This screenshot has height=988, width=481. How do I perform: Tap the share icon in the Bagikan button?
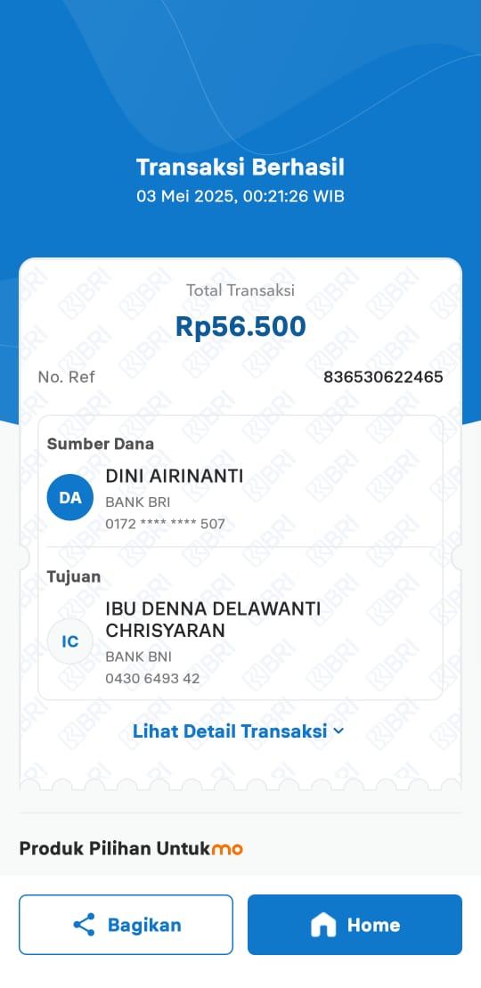pos(84,925)
